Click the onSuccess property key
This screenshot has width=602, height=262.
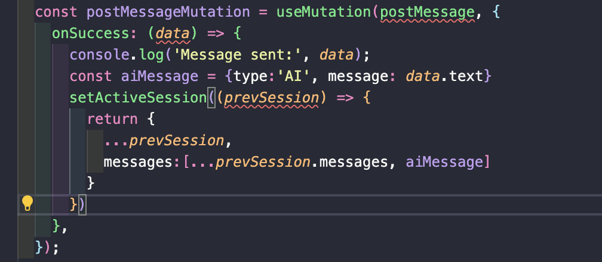coord(91,34)
